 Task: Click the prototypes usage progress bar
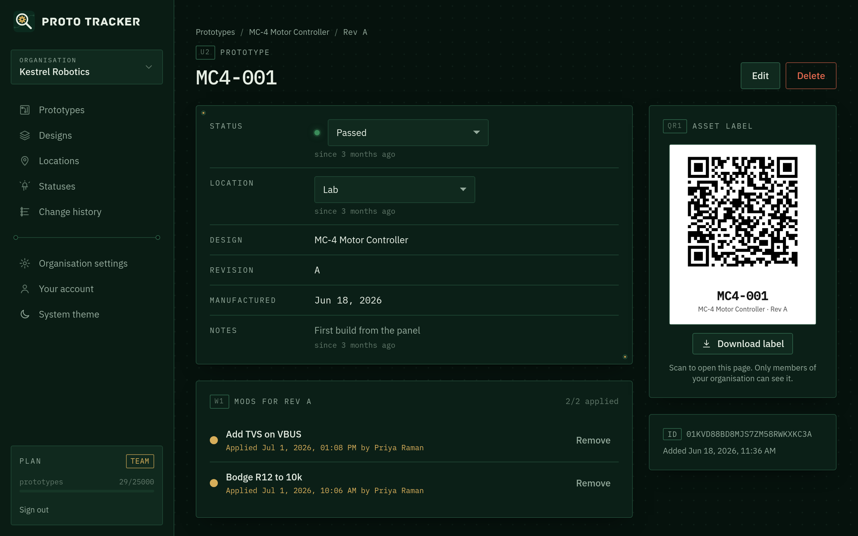87,491
